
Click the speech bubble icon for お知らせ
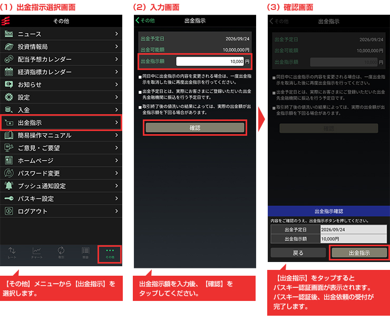point(9,84)
